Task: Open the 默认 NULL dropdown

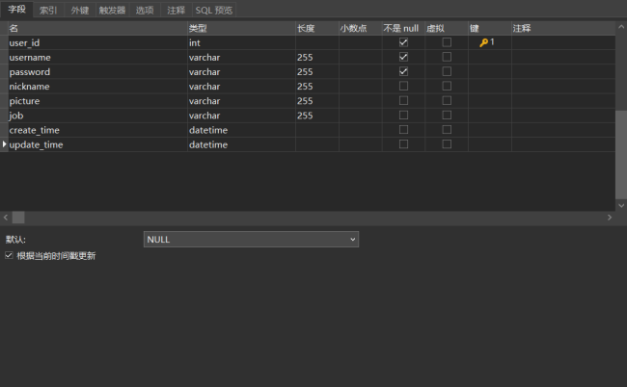Action: pyautogui.click(x=251, y=240)
